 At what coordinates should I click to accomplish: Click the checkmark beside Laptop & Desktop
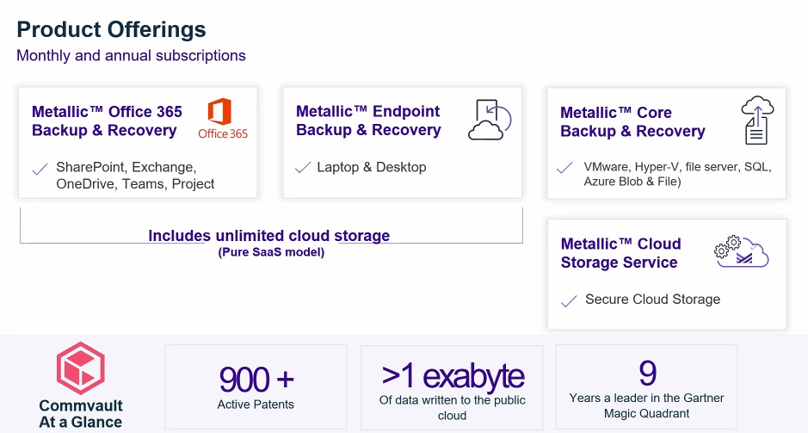303,168
